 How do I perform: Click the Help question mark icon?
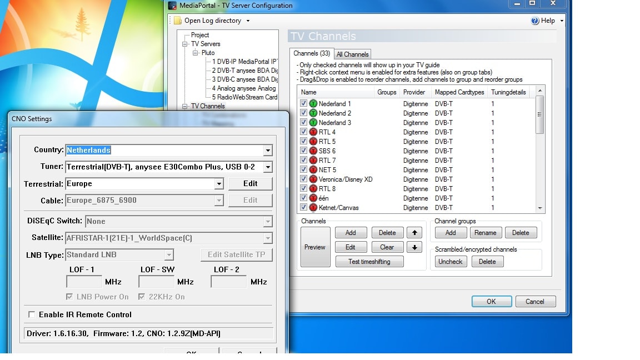pos(534,21)
